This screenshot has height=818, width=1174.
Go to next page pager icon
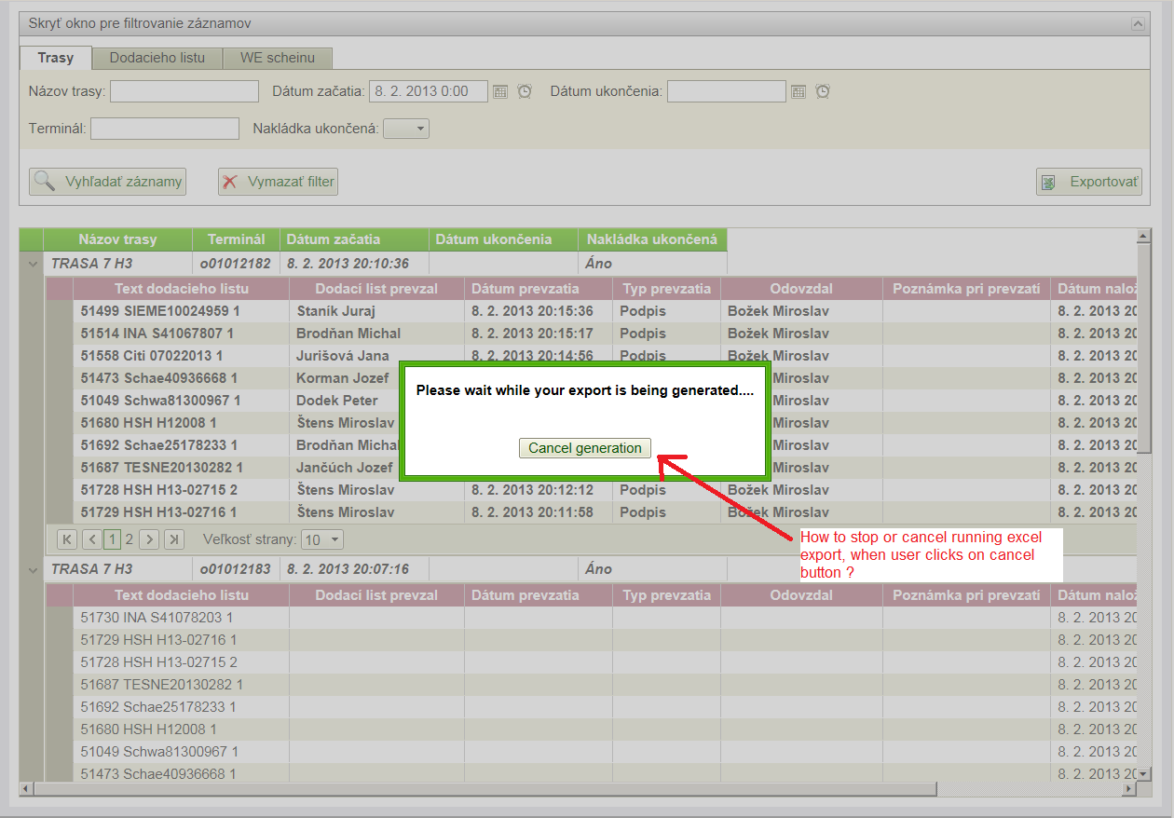tap(149, 539)
